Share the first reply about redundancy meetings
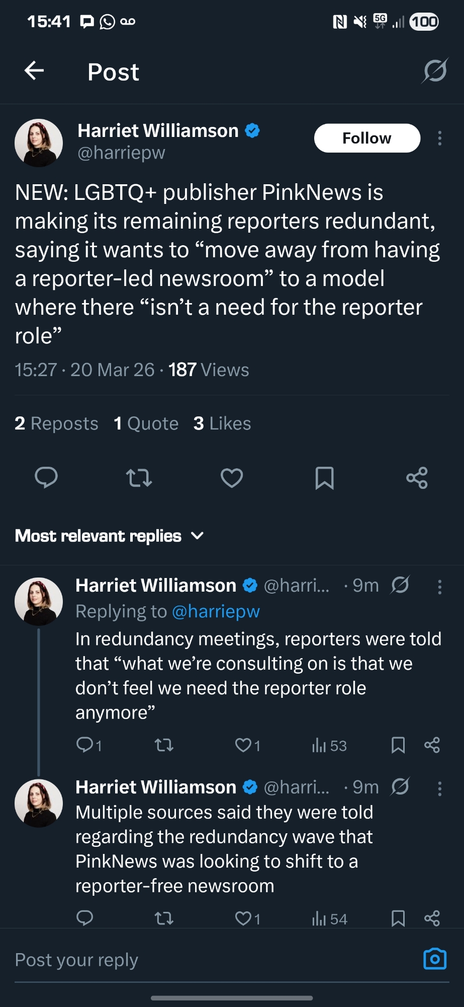 pyautogui.click(x=432, y=745)
